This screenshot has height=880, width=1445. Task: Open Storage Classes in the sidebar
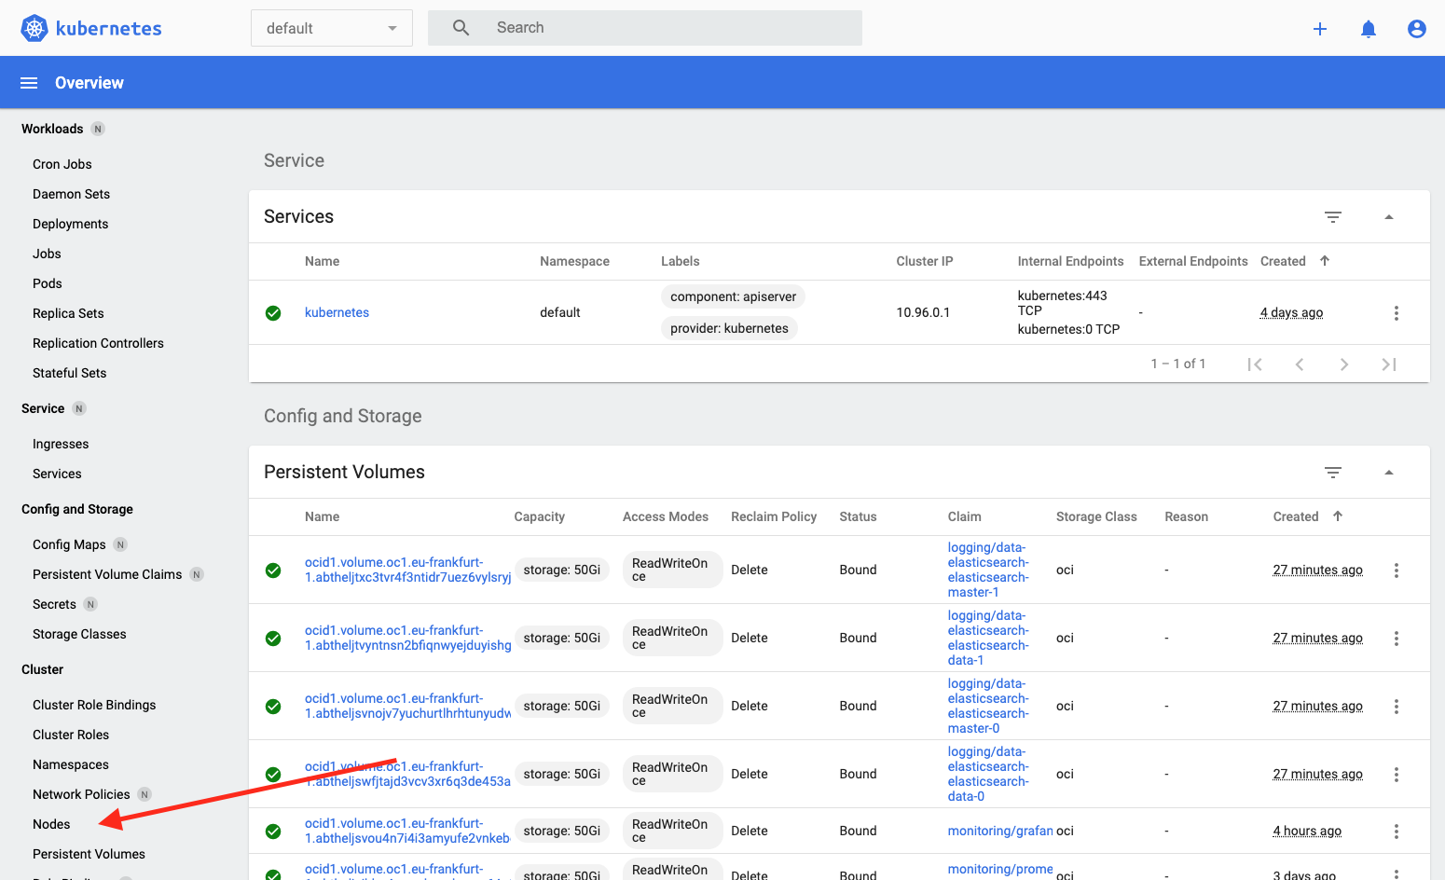click(x=79, y=634)
